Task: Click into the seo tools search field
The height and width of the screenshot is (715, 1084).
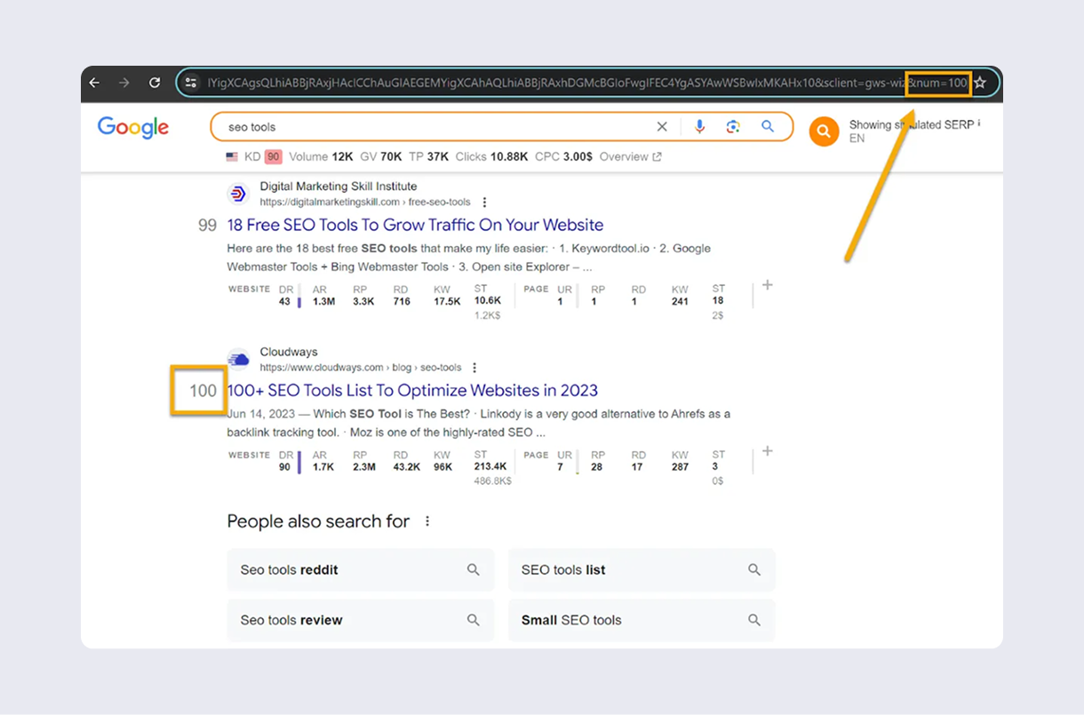Action: (426, 127)
